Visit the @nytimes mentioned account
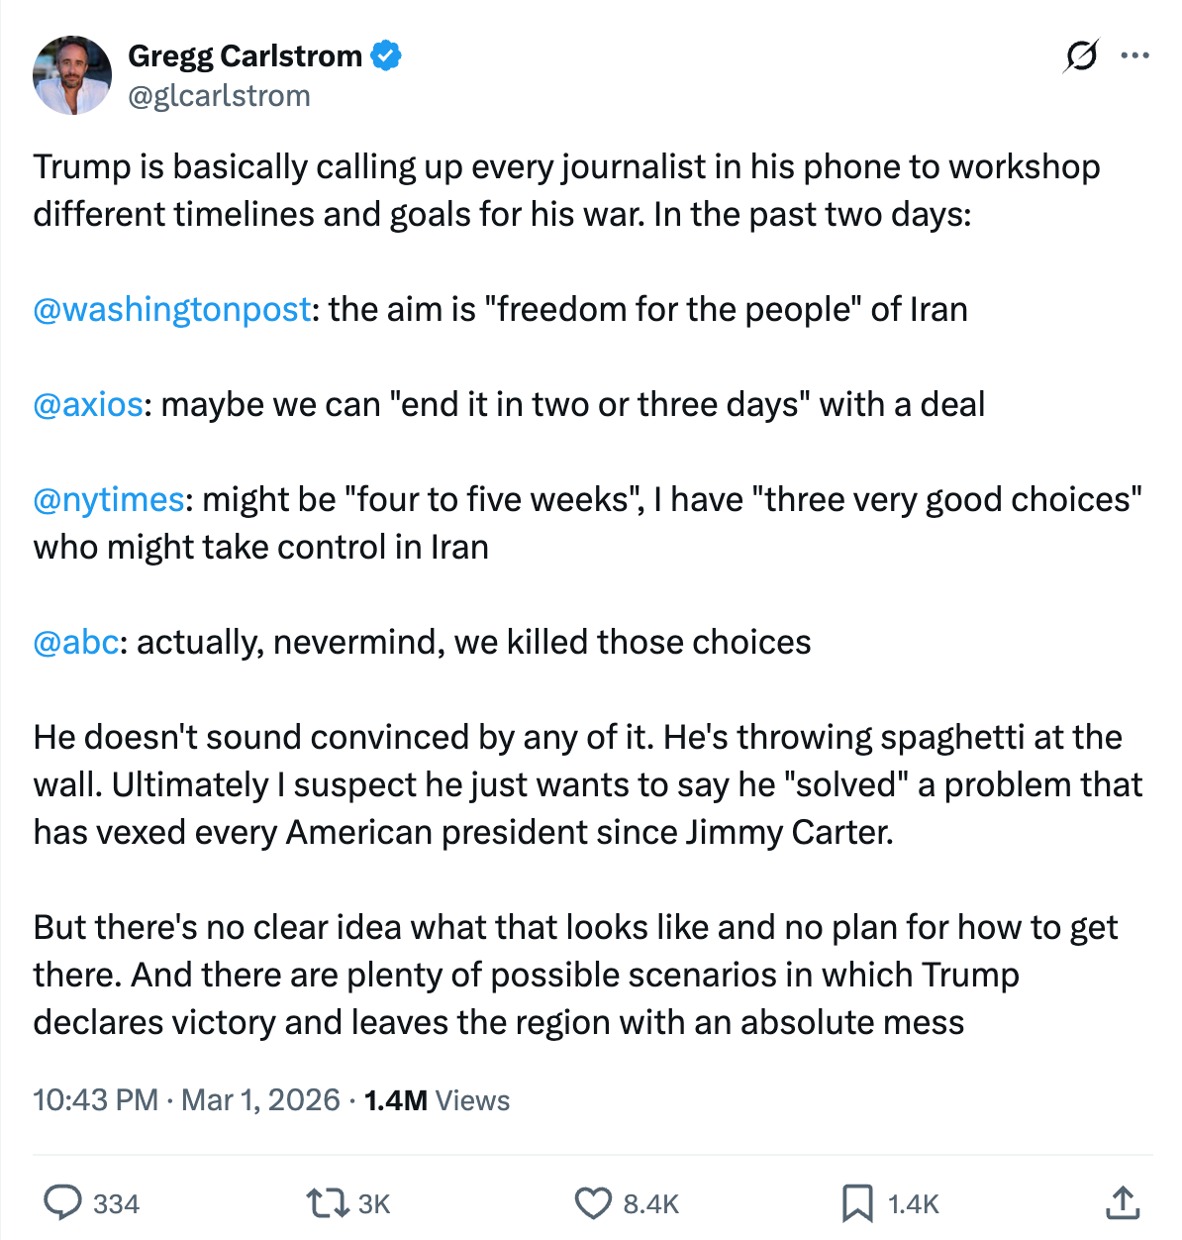This screenshot has width=1182, height=1240. pos(109,500)
